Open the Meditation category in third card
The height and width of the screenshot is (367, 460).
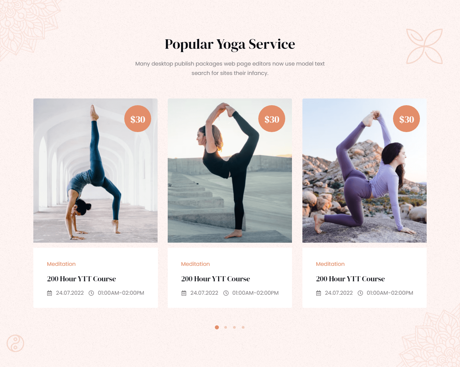coord(330,264)
